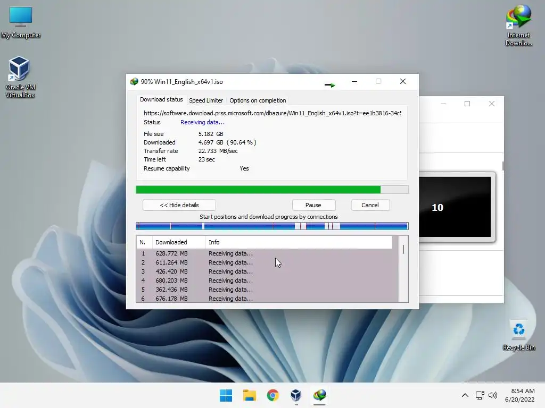This screenshot has height=408, width=545.
Task: Select connection row 680.203 MB
Action: pos(267,280)
